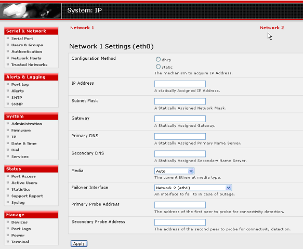Focus the IP Address input field
Image resolution: width=303 pixels, height=249 pixels.
click(x=180, y=84)
